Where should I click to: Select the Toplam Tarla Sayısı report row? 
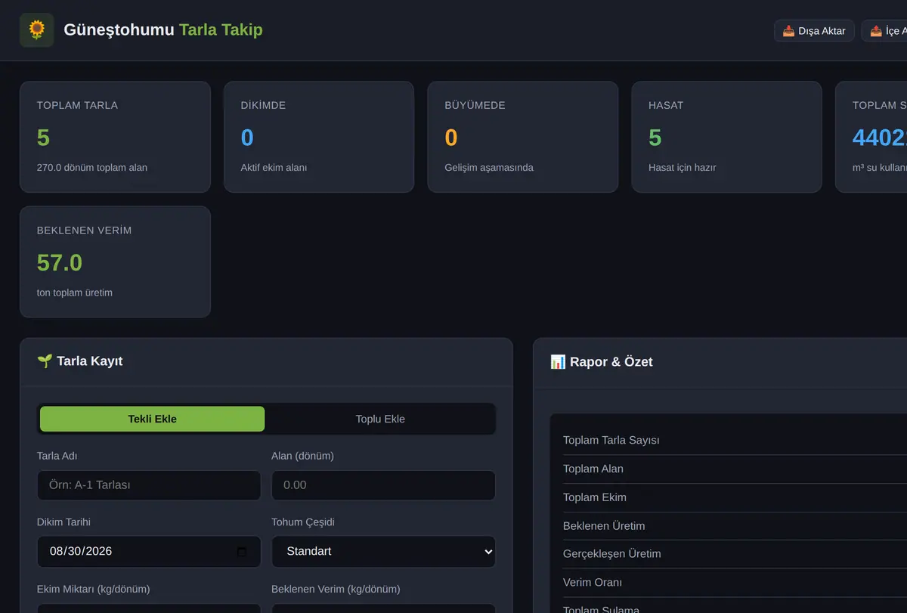coord(735,441)
